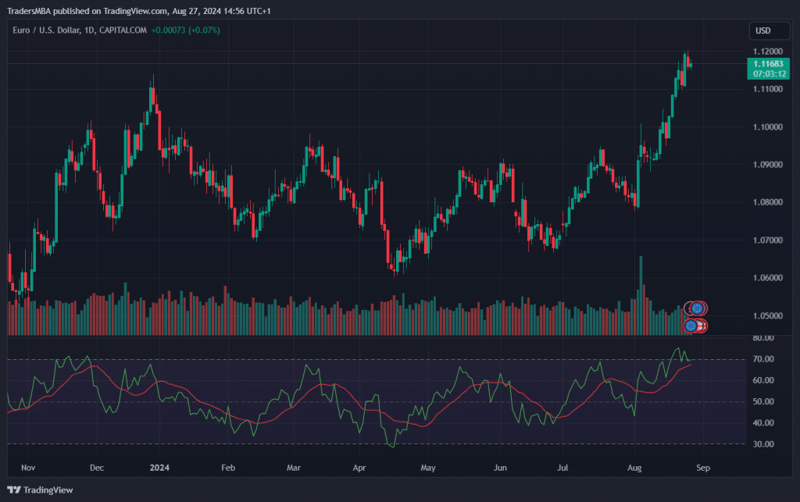
Task: Click the Nov label on the time axis
Action: pos(29,468)
